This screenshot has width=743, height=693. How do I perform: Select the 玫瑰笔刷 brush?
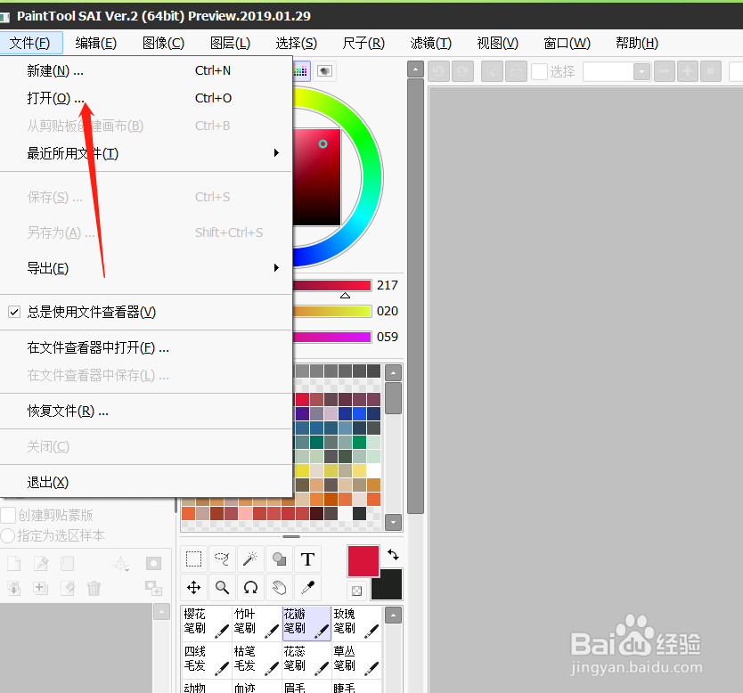click(x=357, y=624)
